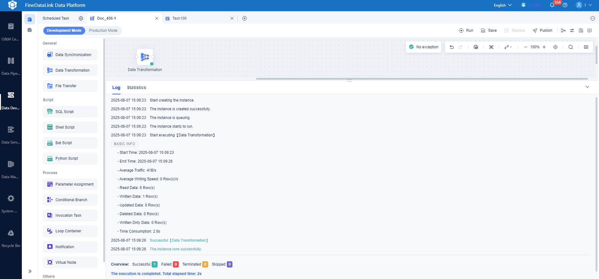This screenshot has width=599, height=279.
Task: Open notifications bell with 554 badge
Action: point(552,5)
